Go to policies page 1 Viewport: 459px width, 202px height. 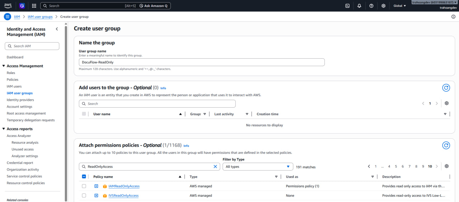pos(376,166)
